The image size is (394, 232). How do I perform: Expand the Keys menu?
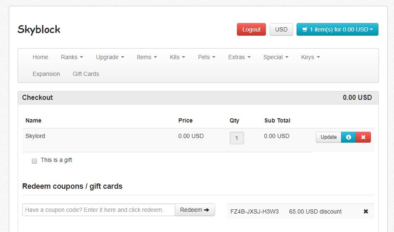[310, 57]
